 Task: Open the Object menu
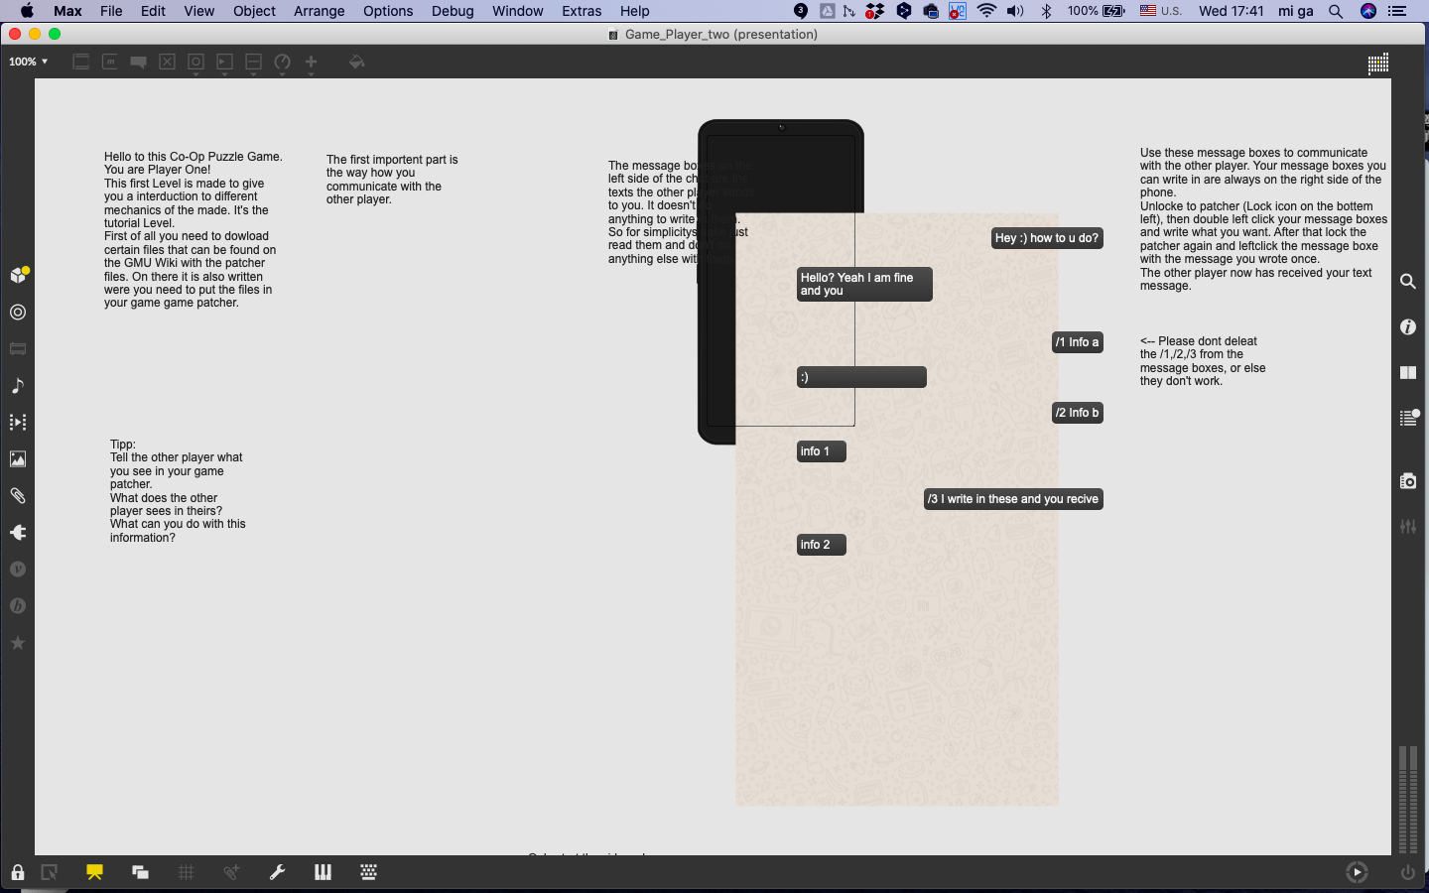(254, 11)
